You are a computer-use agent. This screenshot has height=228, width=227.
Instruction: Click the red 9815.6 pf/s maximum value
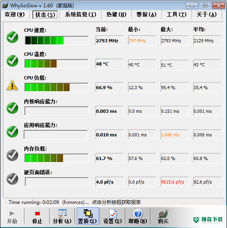point(175,182)
